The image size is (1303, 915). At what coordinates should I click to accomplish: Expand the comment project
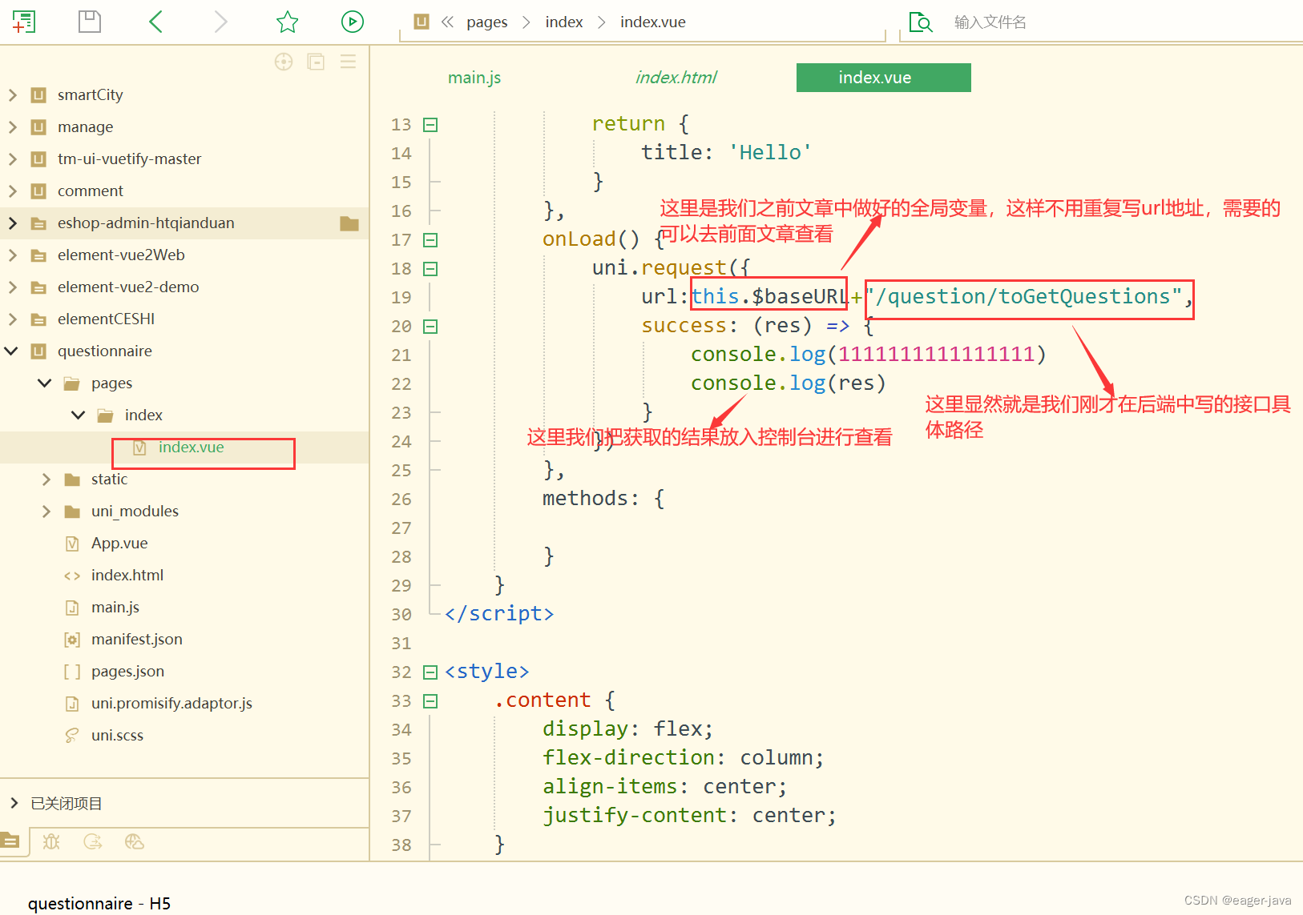pyautogui.click(x=12, y=191)
